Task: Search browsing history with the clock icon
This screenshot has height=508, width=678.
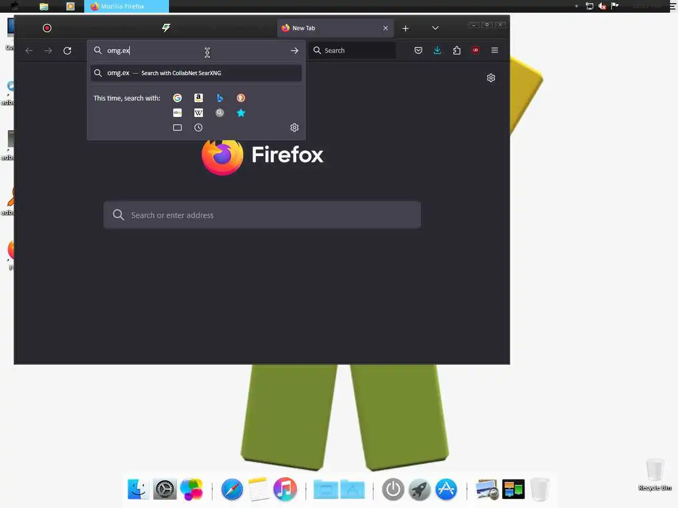Action: click(199, 128)
